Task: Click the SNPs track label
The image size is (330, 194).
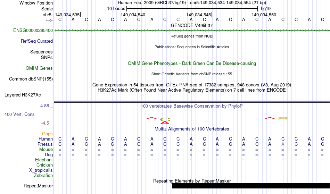Action: point(47,57)
